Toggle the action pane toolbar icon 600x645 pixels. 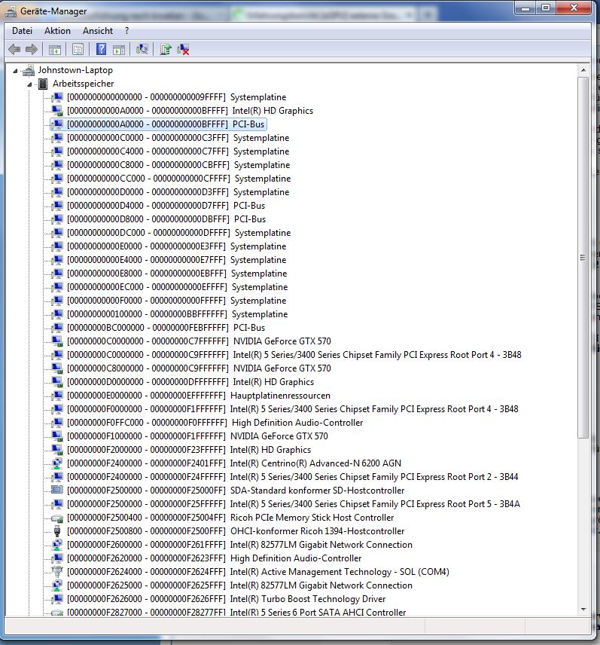(119, 50)
